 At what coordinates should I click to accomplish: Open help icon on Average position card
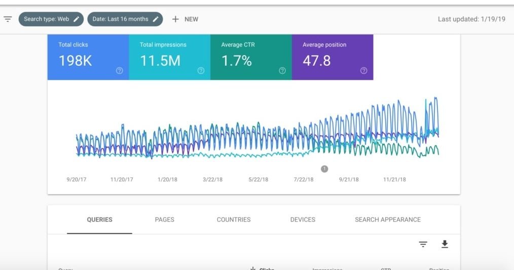[364, 71]
